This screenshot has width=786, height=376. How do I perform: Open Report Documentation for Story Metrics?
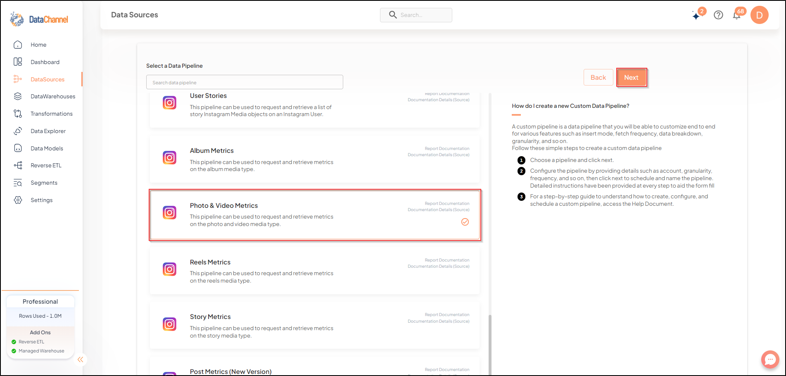pyautogui.click(x=447, y=315)
